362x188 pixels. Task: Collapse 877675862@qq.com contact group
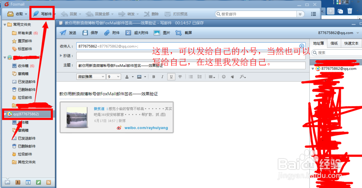pyautogui.click(x=313, y=69)
